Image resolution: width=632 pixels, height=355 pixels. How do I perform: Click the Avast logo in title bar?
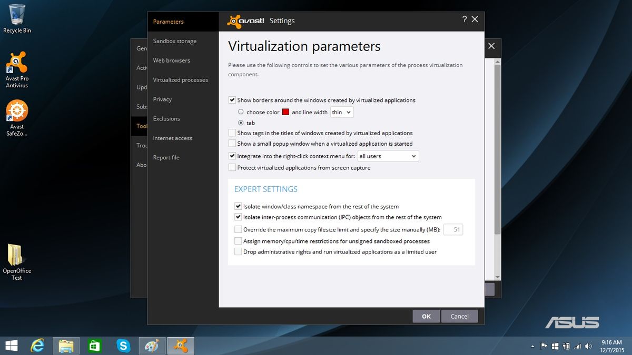245,21
